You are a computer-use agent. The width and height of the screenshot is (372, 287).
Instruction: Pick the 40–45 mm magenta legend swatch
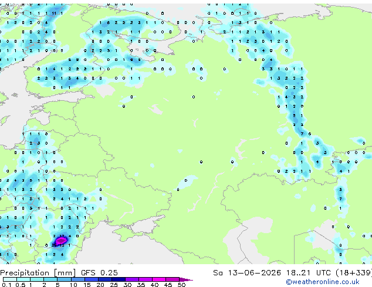[x=159, y=279]
